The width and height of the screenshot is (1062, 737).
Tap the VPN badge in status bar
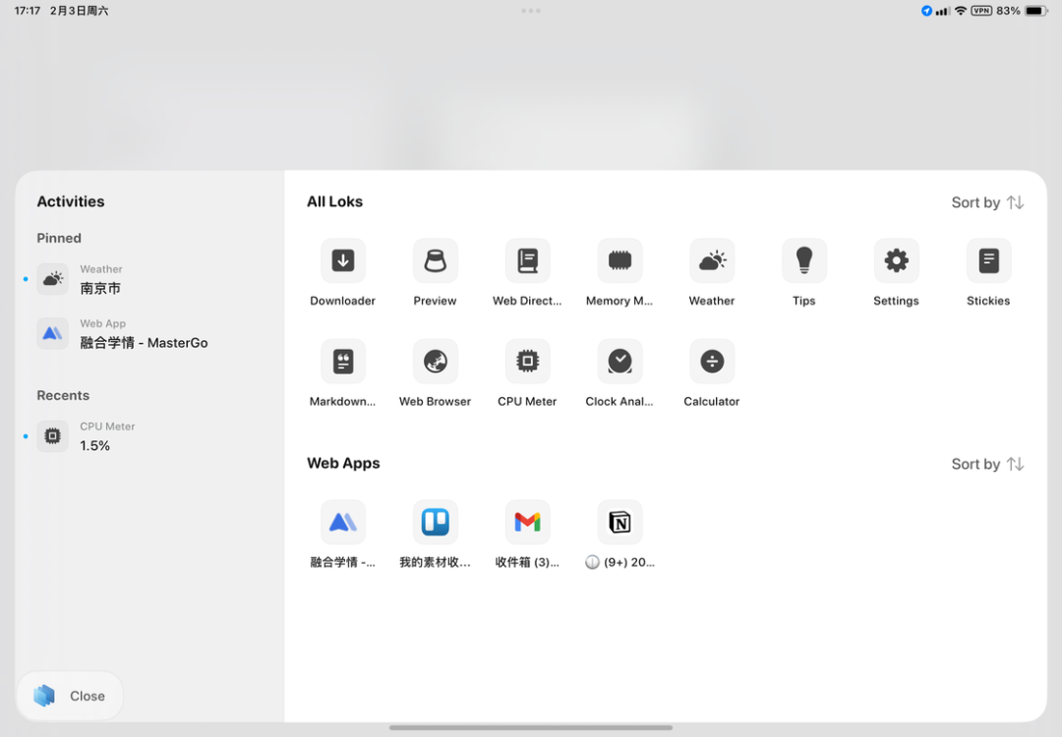[x=981, y=11]
